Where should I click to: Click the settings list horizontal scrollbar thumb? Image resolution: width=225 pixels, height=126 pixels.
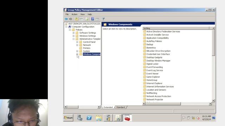click(163, 104)
